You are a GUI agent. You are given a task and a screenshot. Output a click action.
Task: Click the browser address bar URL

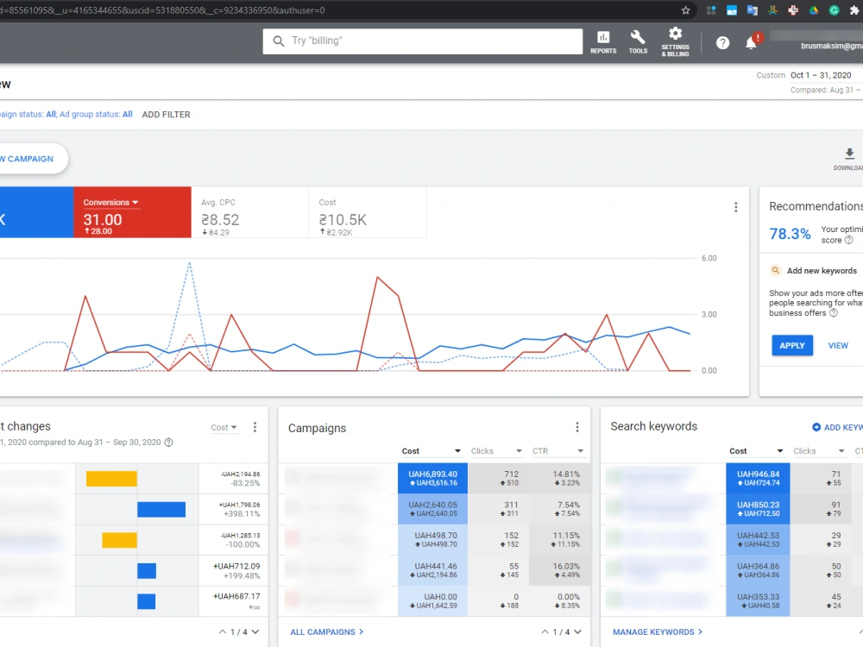pos(163,10)
